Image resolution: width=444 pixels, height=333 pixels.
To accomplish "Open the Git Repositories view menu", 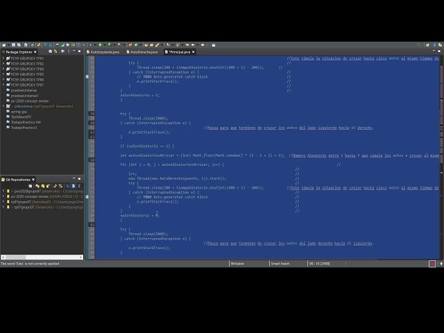I will point(79,186).
